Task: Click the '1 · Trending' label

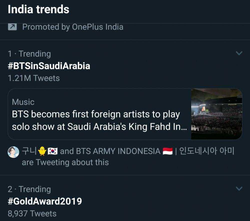Action: 29,54
